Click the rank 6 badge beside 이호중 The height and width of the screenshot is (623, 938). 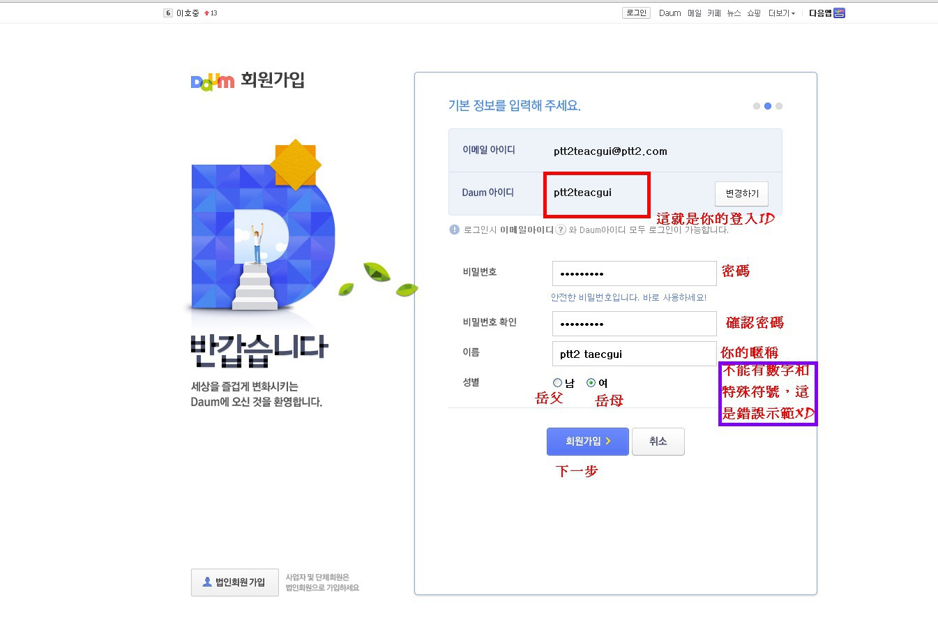point(168,13)
